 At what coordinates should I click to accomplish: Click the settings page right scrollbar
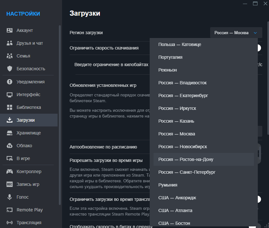(268, 78)
